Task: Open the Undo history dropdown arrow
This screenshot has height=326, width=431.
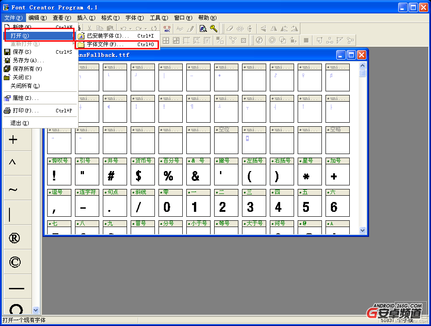Action: pos(130,29)
